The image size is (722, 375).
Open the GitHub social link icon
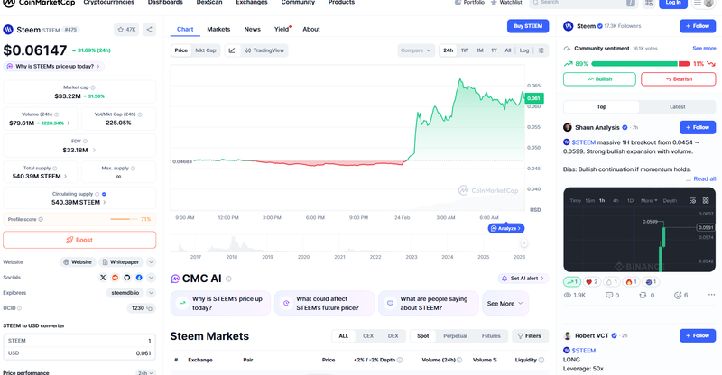(x=127, y=277)
